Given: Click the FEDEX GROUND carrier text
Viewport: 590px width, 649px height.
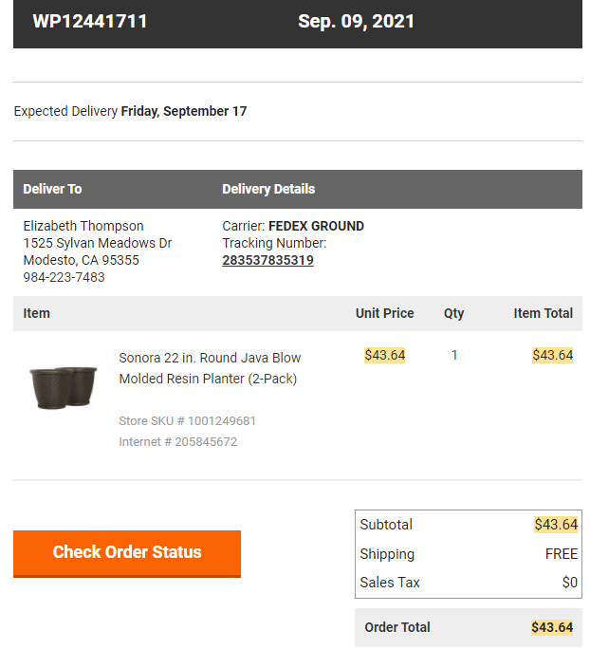Looking at the screenshot, I should pos(316,226).
